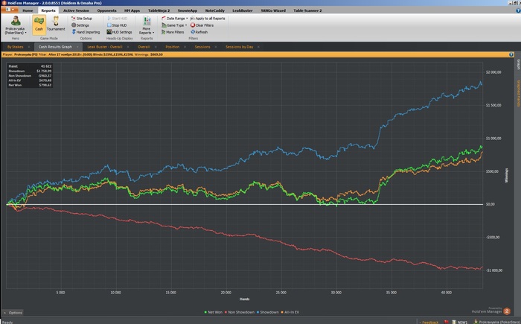Click the help icon on orange filter bar
The image size is (521, 324).
[x=511, y=54]
